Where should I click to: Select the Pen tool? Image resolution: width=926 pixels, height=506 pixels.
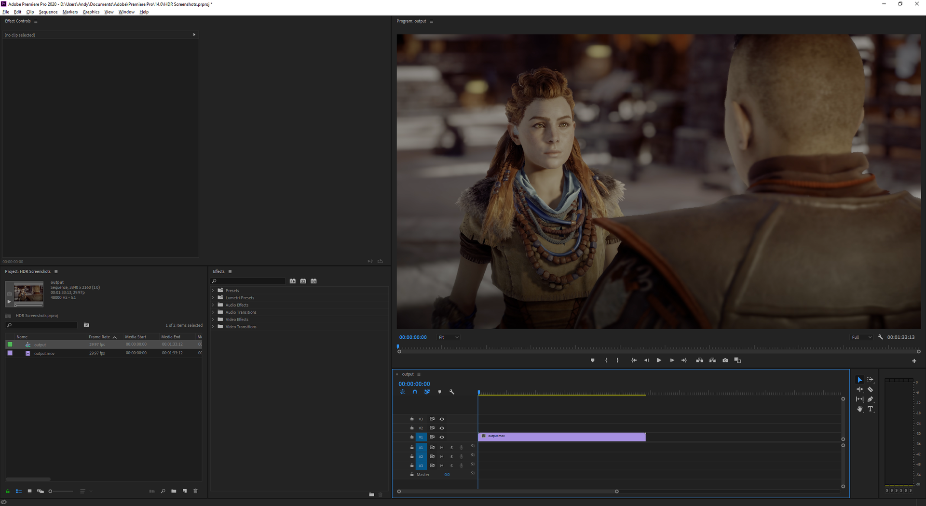870,399
